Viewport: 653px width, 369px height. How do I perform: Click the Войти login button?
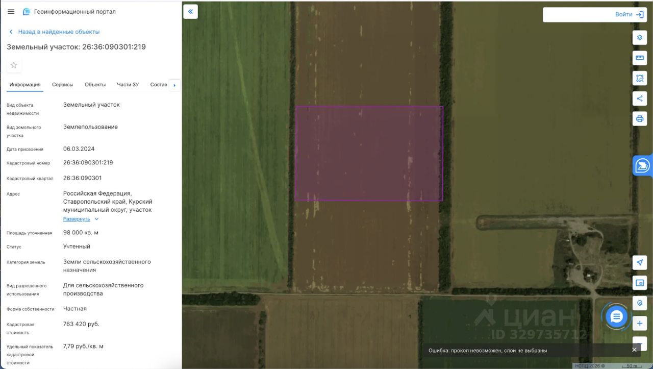tap(595, 15)
